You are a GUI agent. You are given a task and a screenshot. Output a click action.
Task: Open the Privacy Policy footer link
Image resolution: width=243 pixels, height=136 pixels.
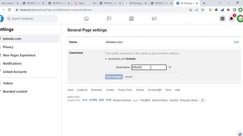coord(125,90)
